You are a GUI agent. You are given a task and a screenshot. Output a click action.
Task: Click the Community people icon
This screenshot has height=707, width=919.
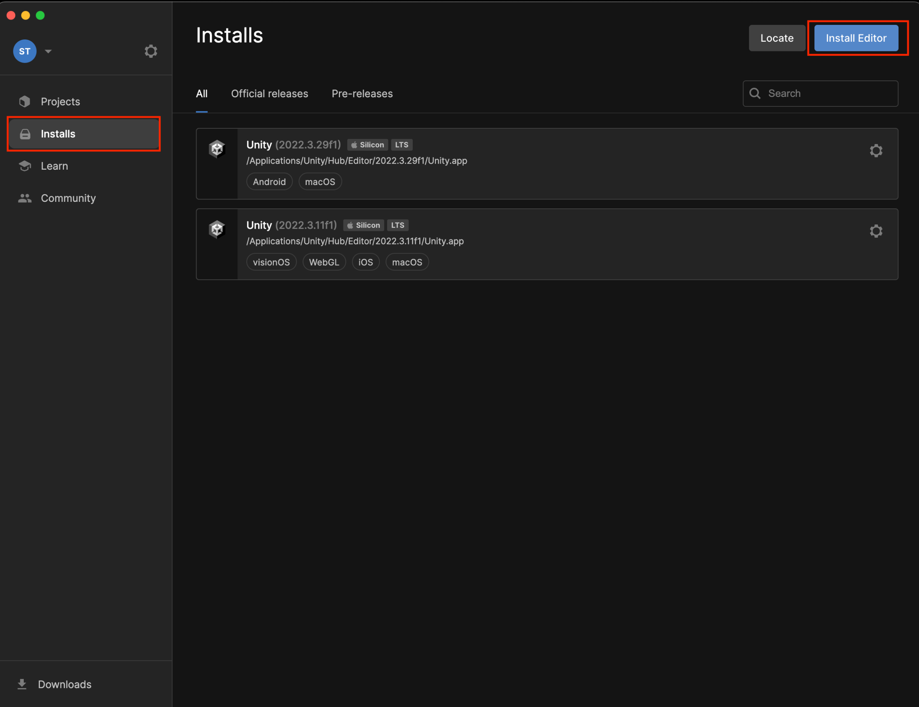(25, 198)
